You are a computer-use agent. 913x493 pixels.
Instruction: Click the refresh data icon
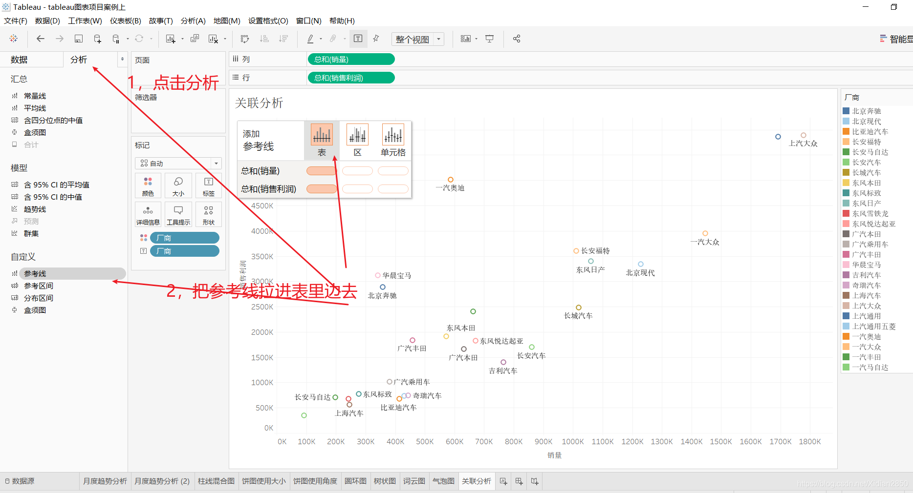pyautogui.click(x=139, y=39)
